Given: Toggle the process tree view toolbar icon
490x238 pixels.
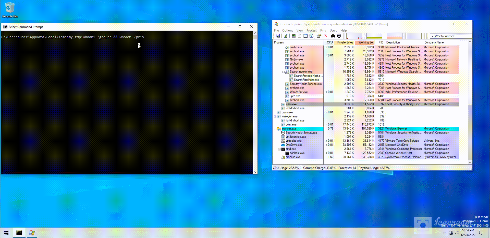Looking at the screenshot, I should pyautogui.click(x=300, y=36).
